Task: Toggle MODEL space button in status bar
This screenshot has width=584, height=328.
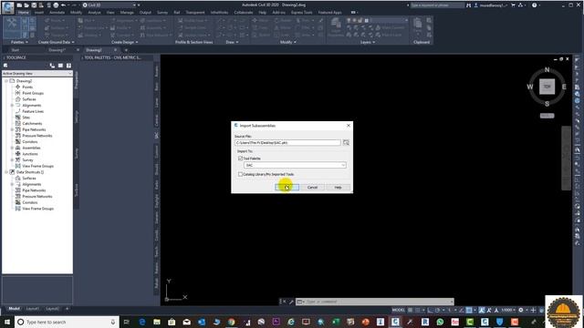Action: tap(398, 310)
